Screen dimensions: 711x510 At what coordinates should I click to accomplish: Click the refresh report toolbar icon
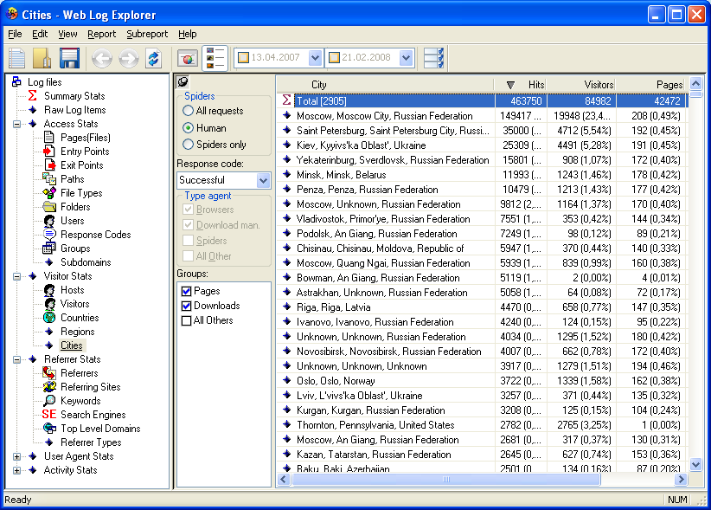coord(154,59)
